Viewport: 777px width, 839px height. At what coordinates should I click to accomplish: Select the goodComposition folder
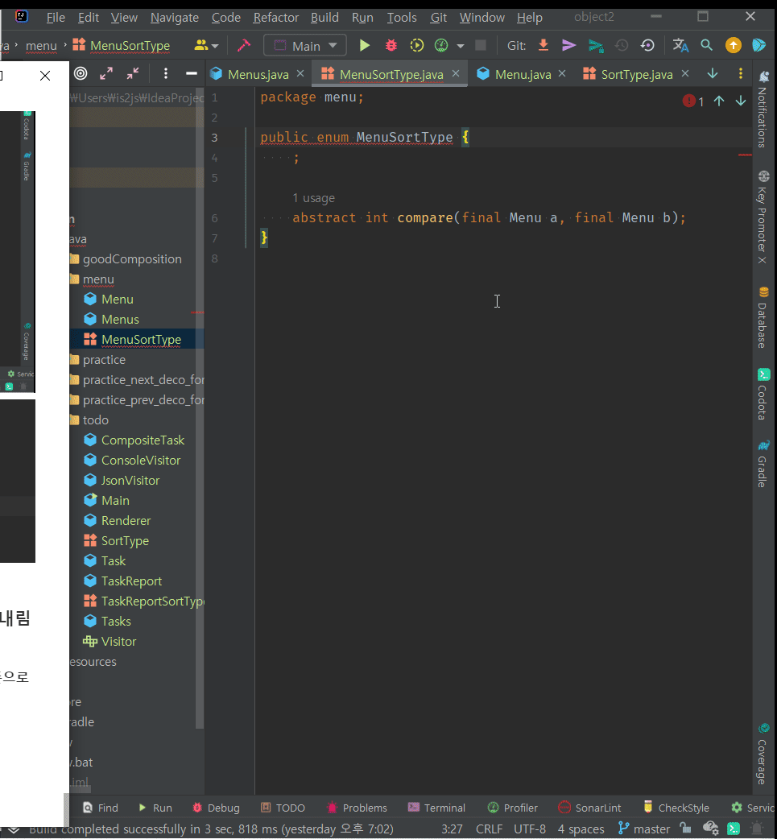tap(132, 259)
